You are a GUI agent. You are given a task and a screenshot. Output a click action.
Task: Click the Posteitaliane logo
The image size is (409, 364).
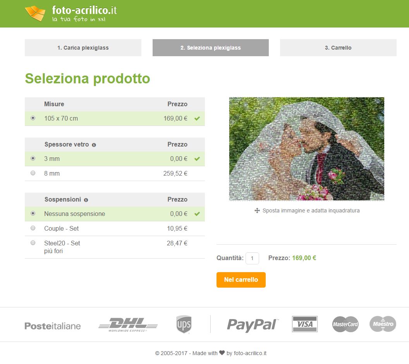click(x=53, y=326)
